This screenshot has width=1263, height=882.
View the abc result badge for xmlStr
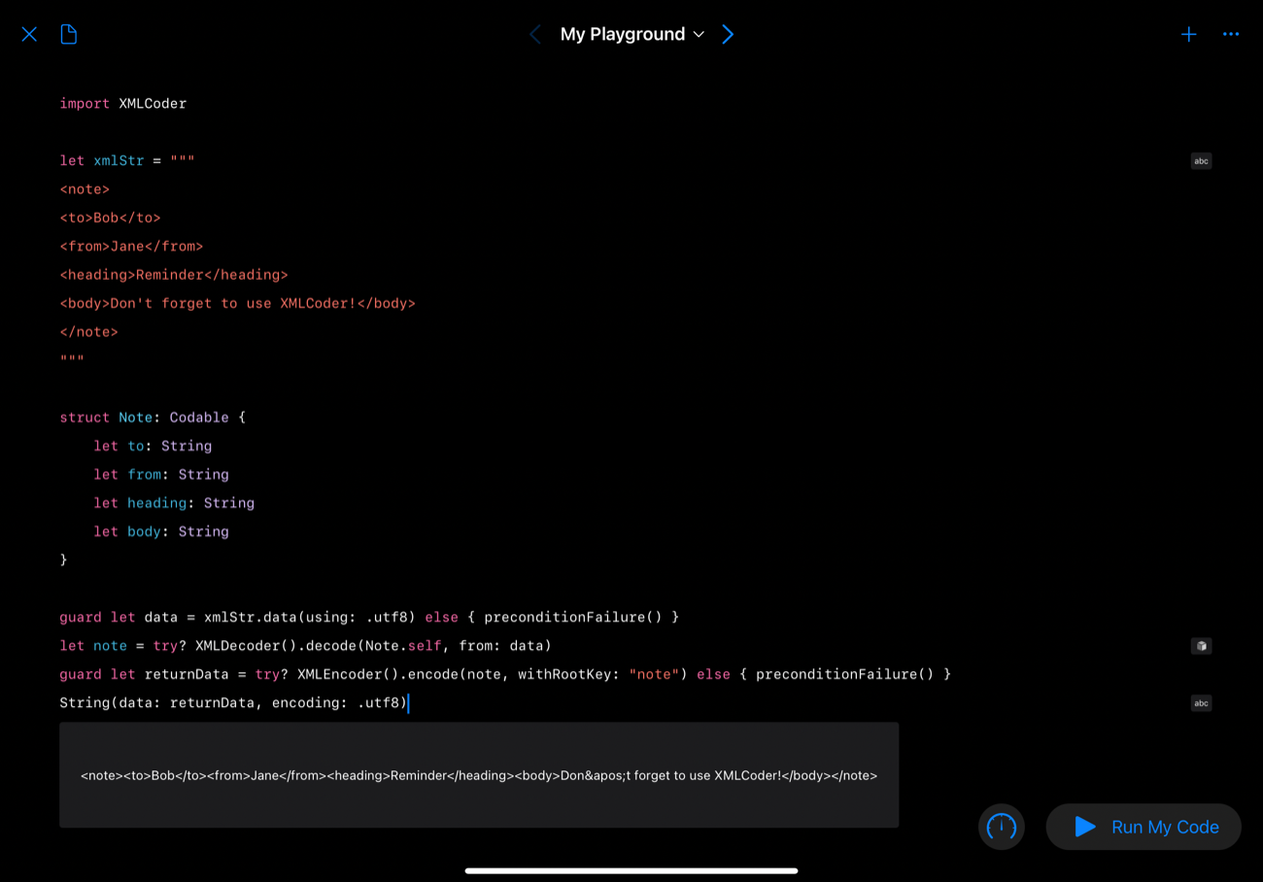1202,161
